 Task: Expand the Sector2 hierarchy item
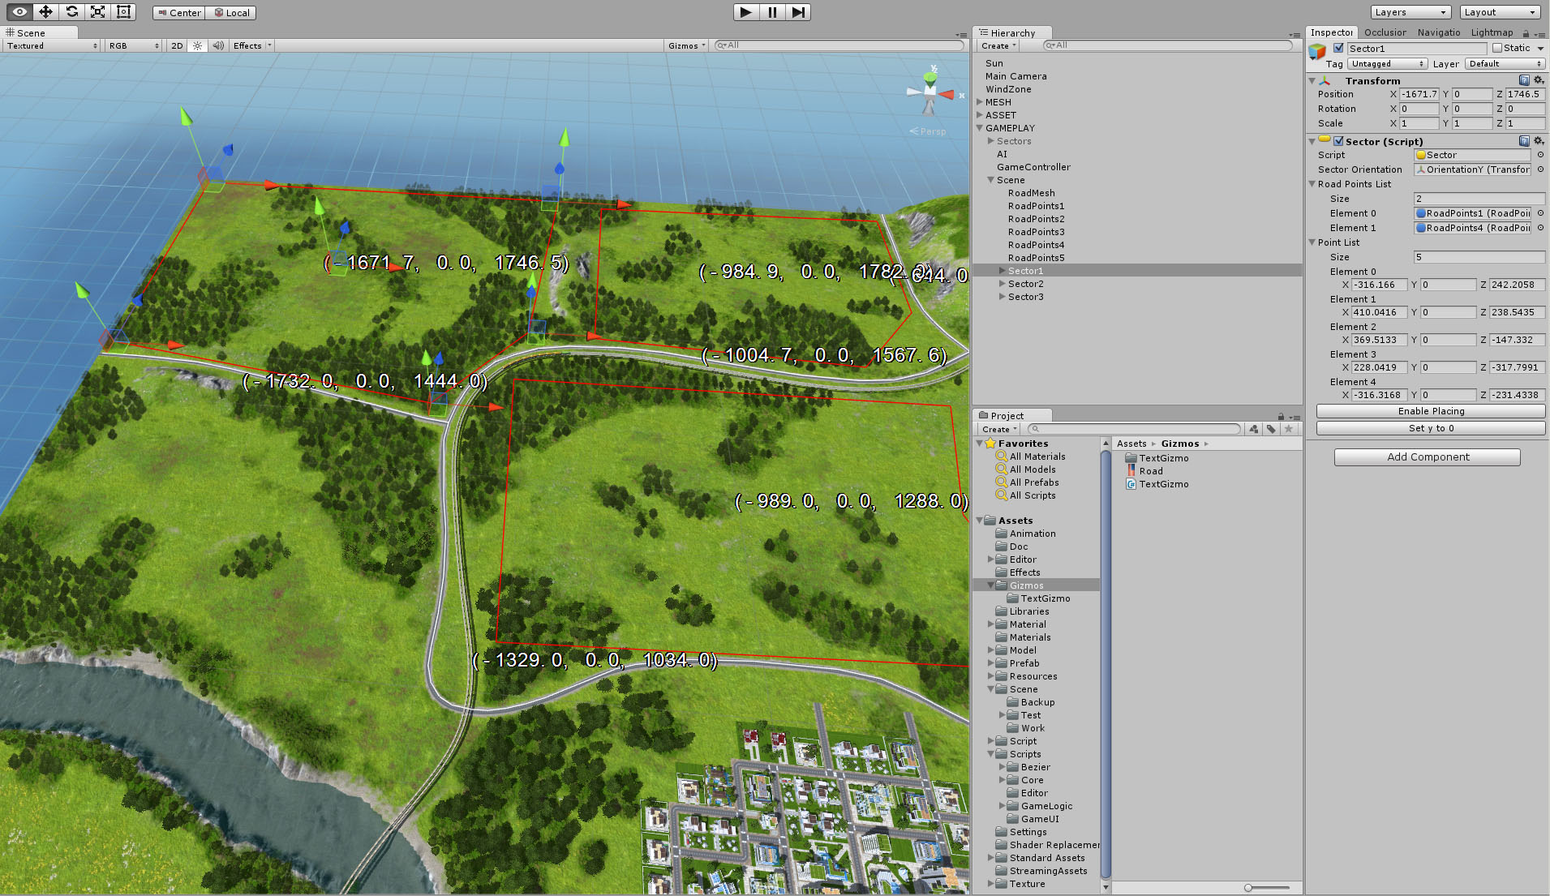1003,284
